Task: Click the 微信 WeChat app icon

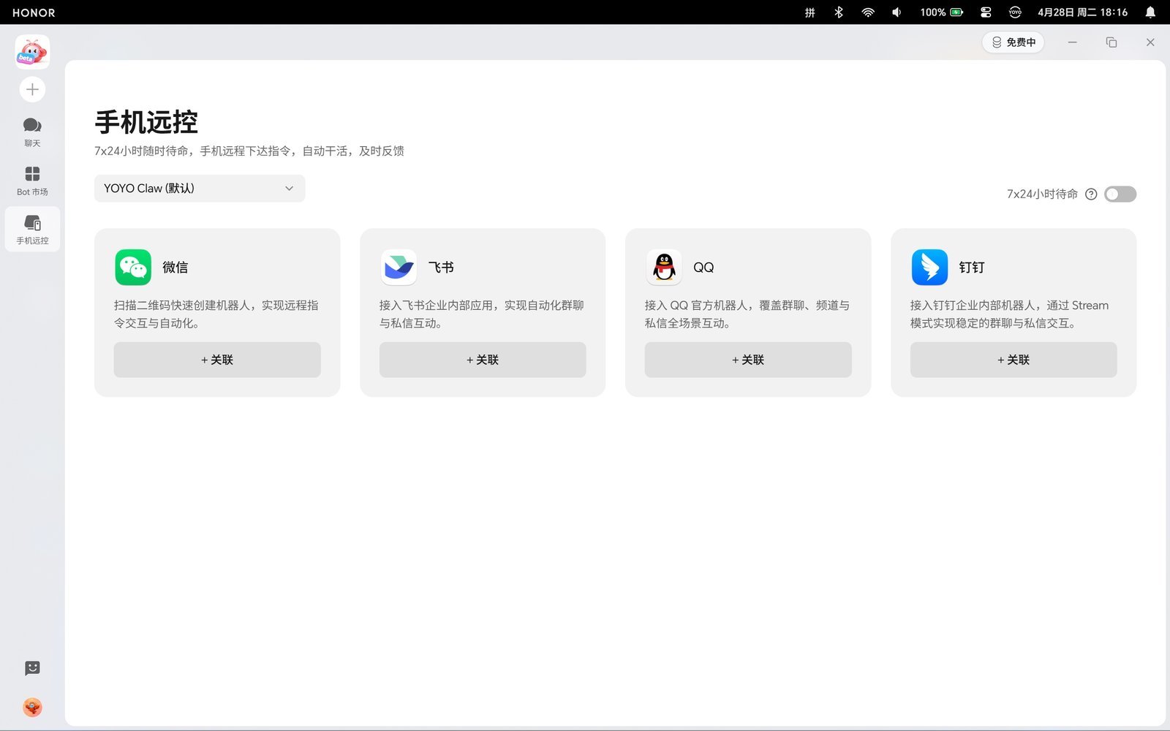Action: click(133, 268)
